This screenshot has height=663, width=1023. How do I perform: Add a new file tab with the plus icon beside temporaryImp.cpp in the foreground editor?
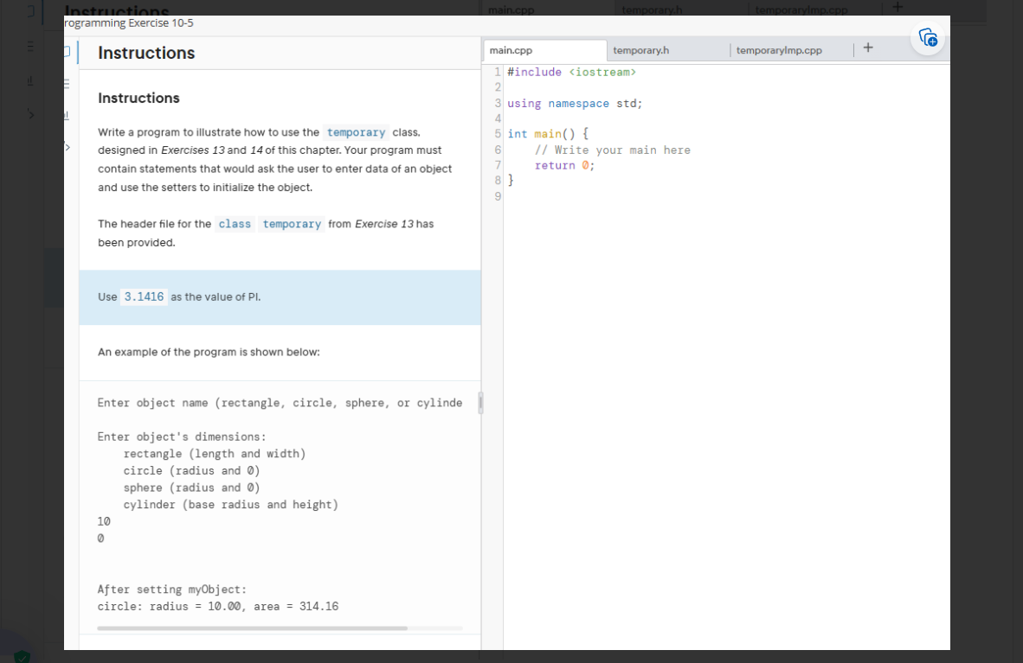(868, 48)
